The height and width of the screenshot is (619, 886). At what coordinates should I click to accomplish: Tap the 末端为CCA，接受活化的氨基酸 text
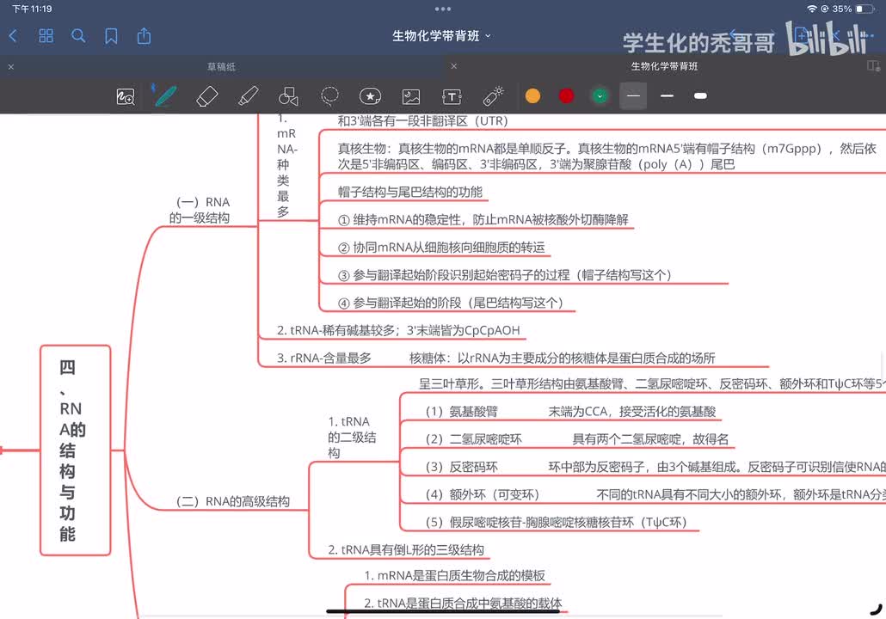(x=632, y=412)
